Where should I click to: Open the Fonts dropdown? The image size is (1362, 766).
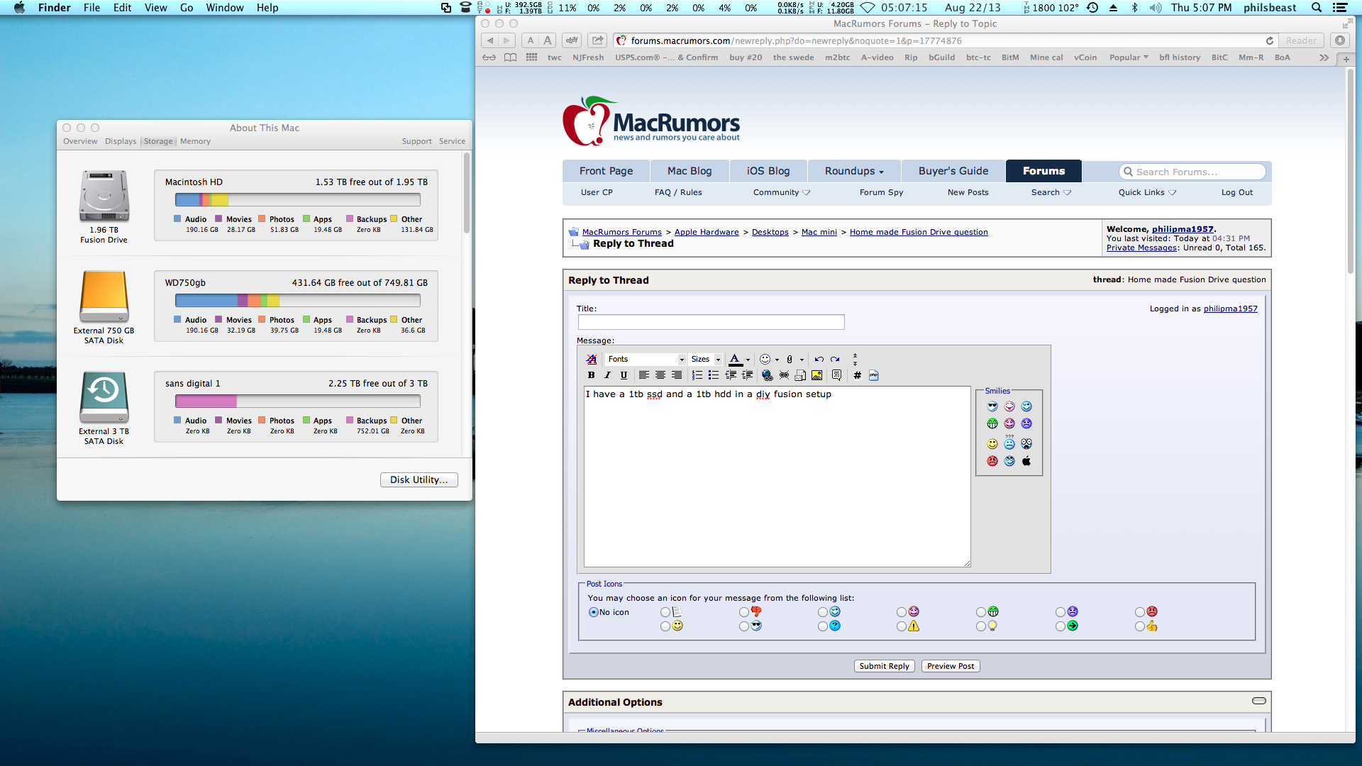[x=646, y=360]
